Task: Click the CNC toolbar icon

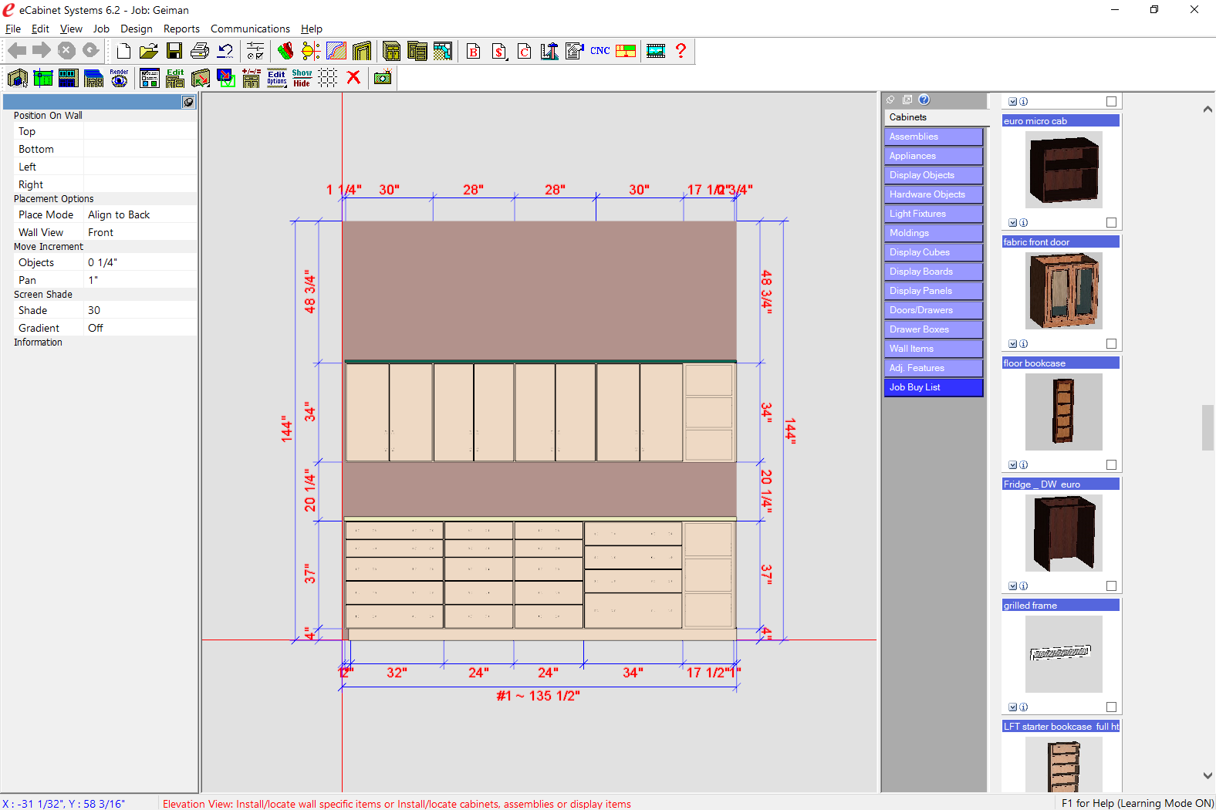Action: pyautogui.click(x=600, y=51)
